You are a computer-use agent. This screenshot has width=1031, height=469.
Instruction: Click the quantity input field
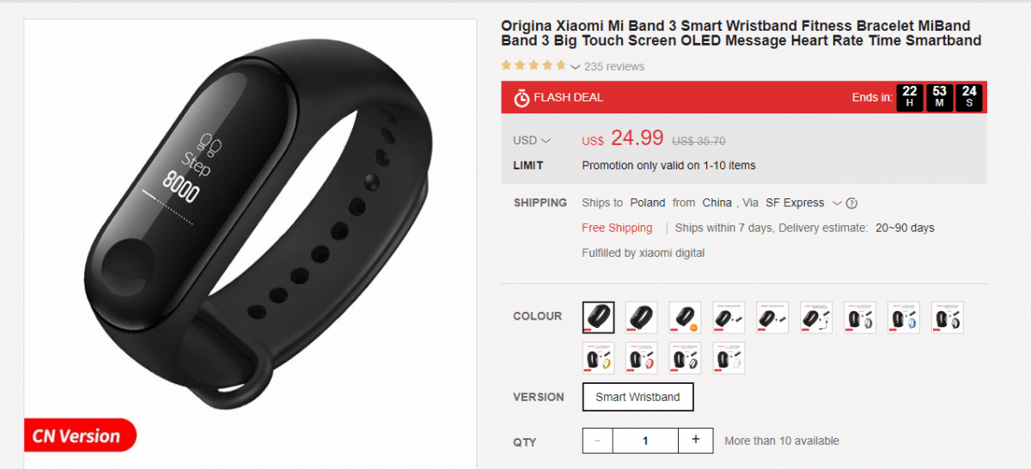click(647, 441)
